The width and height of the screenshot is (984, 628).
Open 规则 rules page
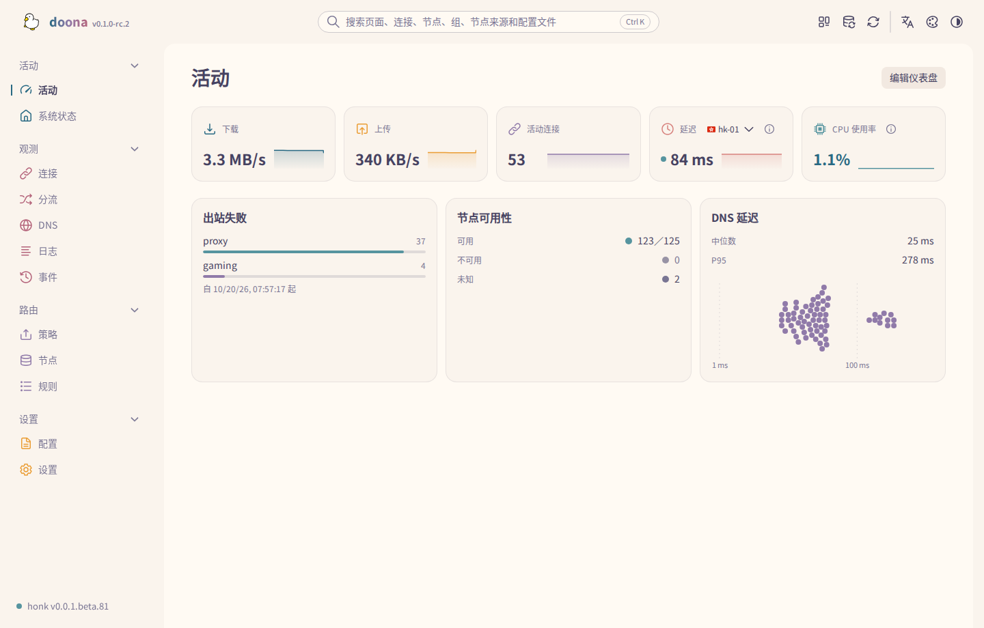(x=79, y=386)
